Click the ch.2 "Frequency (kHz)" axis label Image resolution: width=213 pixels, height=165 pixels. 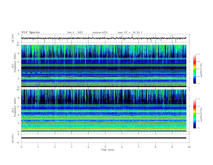point(15,107)
